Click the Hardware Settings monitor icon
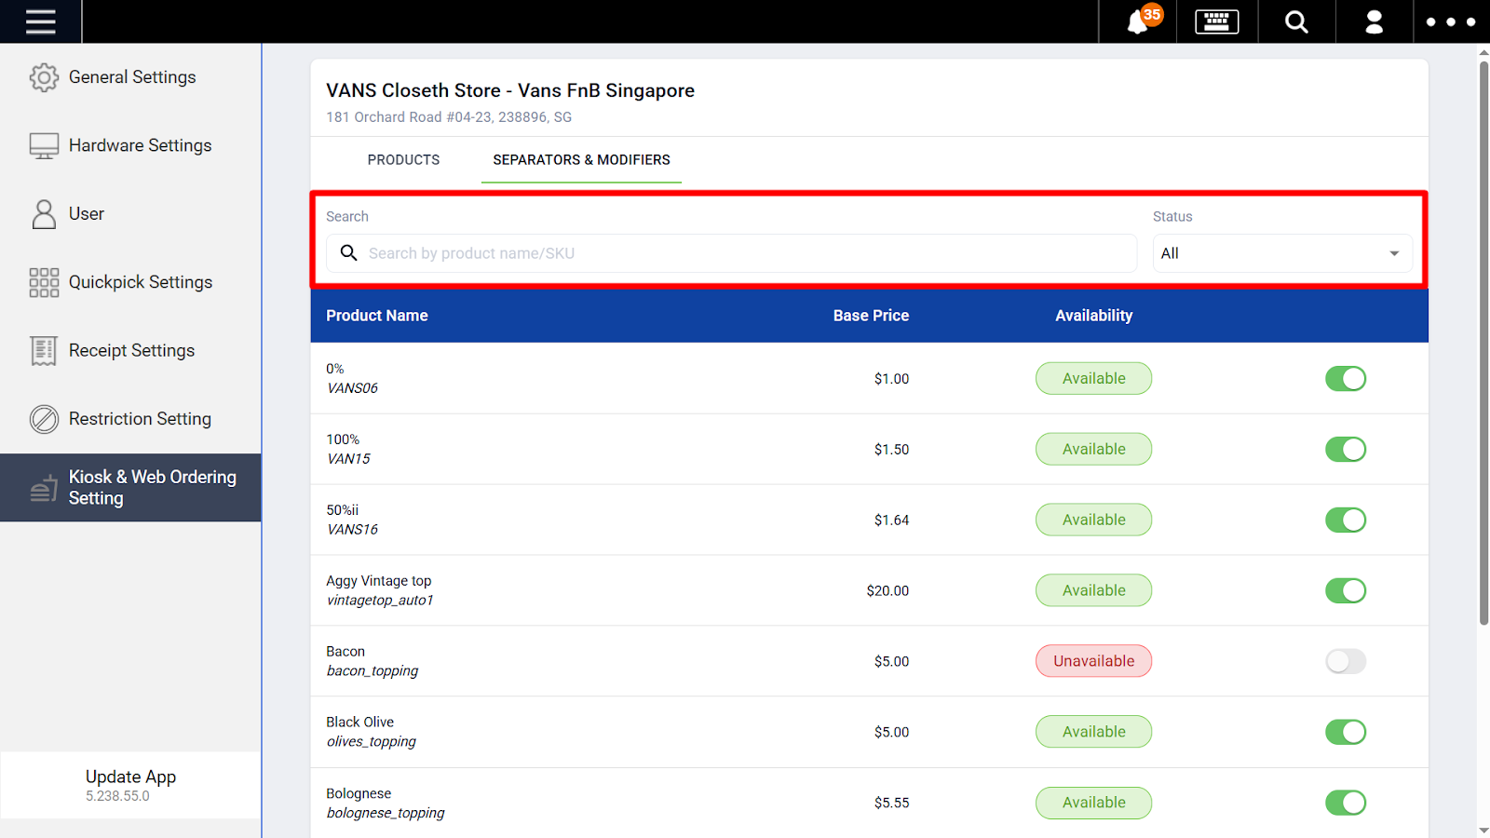 [x=44, y=145]
